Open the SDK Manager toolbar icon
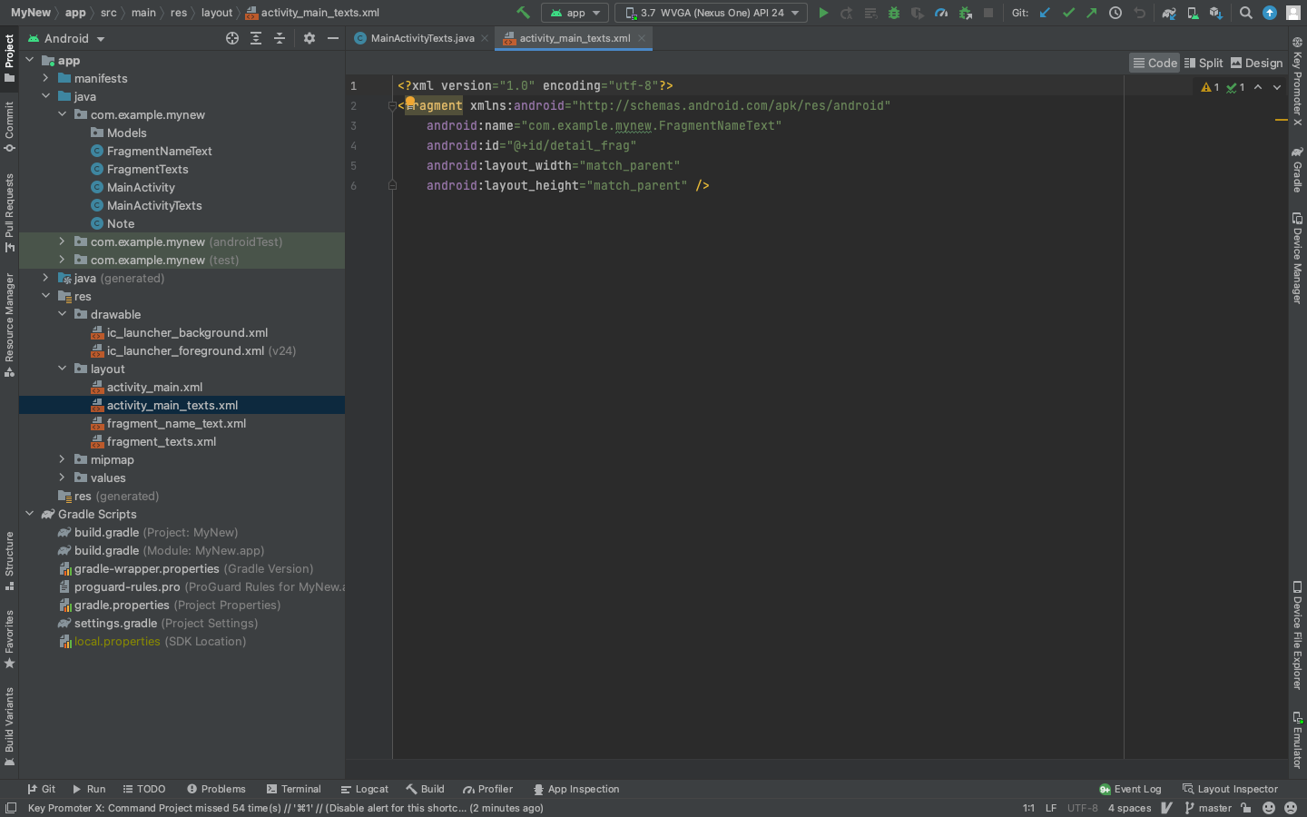The image size is (1307, 817). pyautogui.click(x=1216, y=13)
